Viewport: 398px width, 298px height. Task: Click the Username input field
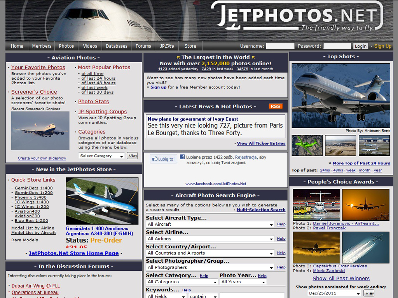(280, 46)
